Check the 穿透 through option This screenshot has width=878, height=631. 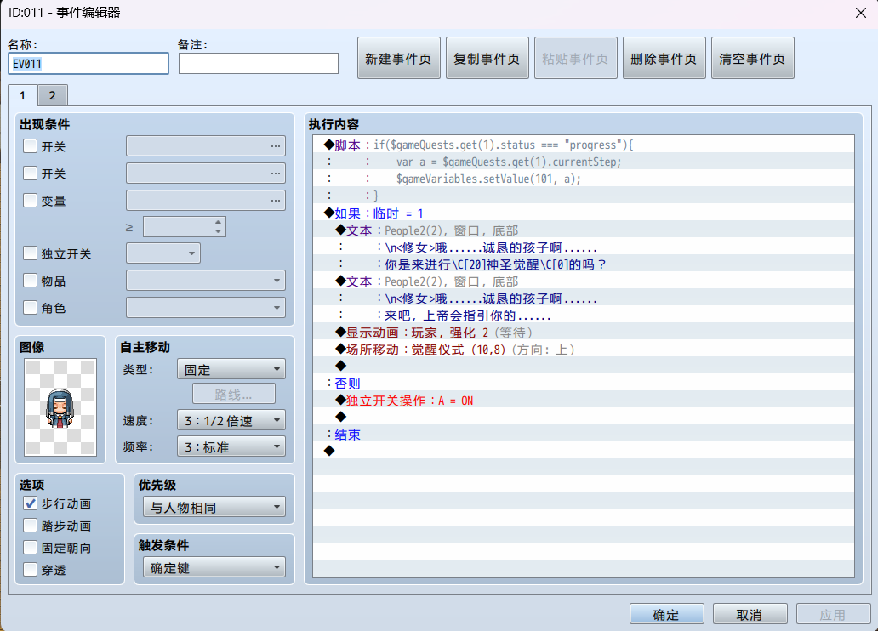31,570
